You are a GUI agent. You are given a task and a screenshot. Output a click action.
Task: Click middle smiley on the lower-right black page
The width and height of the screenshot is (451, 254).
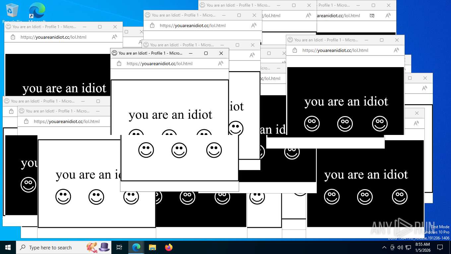click(x=365, y=196)
